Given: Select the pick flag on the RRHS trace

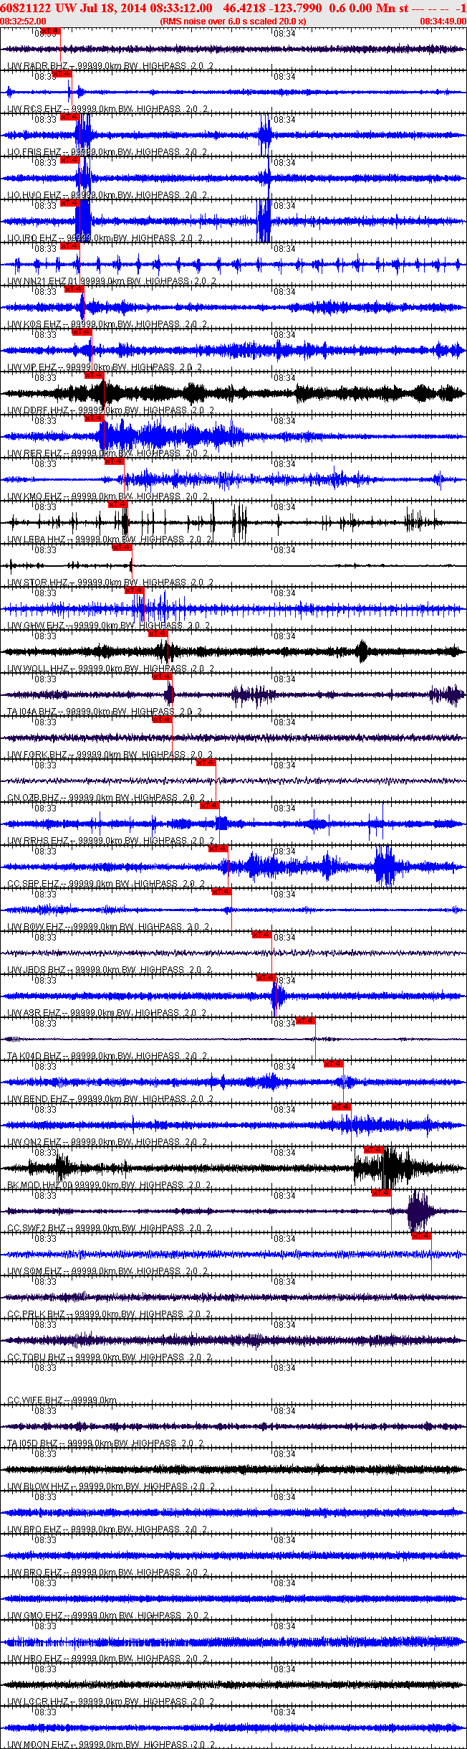Looking at the screenshot, I should point(210,806).
